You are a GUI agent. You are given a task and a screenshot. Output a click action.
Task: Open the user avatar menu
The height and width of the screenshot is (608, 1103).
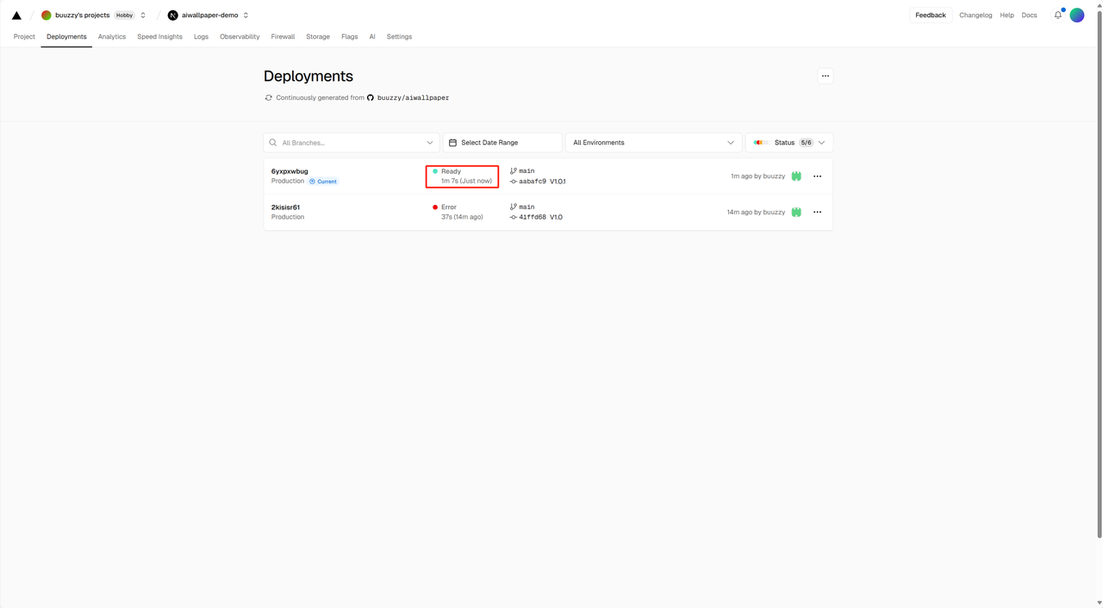click(x=1077, y=16)
